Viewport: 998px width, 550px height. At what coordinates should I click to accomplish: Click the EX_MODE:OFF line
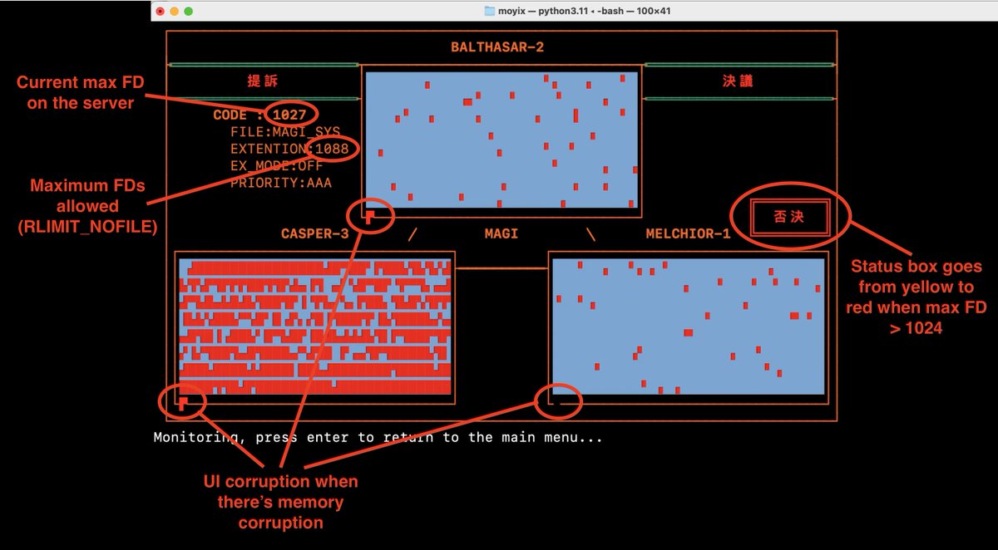tap(276, 166)
